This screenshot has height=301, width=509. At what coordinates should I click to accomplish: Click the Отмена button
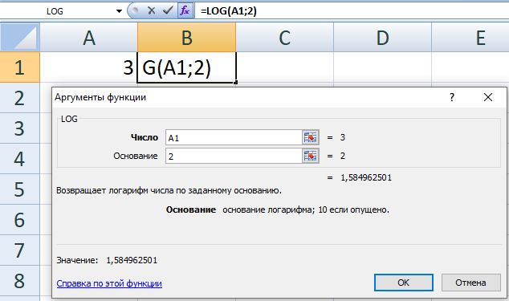[x=470, y=283]
